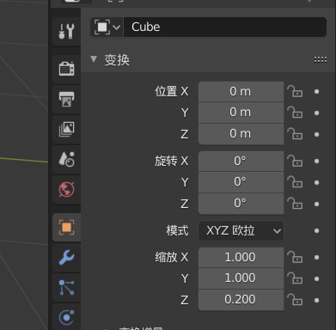Click the 缩放 Z 0.200 field

coord(241,300)
